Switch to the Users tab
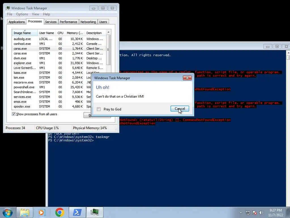 tap(103, 22)
